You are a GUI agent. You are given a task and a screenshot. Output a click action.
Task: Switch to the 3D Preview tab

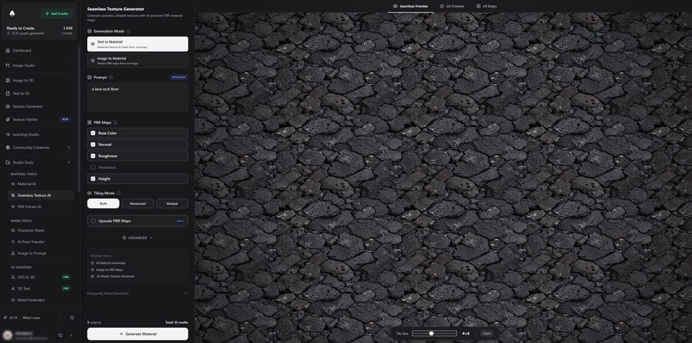pyautogui.click(x=452, y=6)
